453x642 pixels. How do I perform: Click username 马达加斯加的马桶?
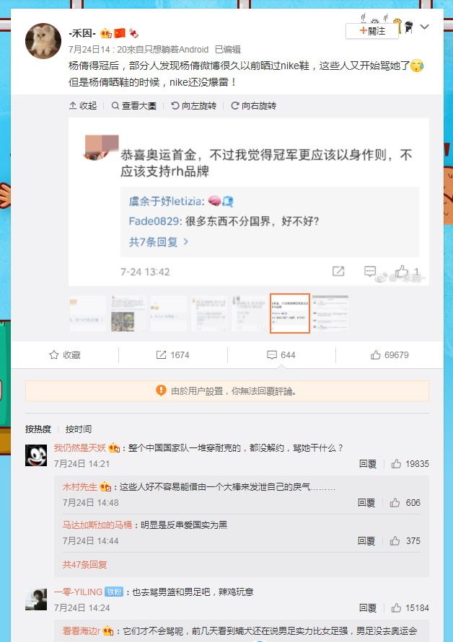click(x=97, y=525)
